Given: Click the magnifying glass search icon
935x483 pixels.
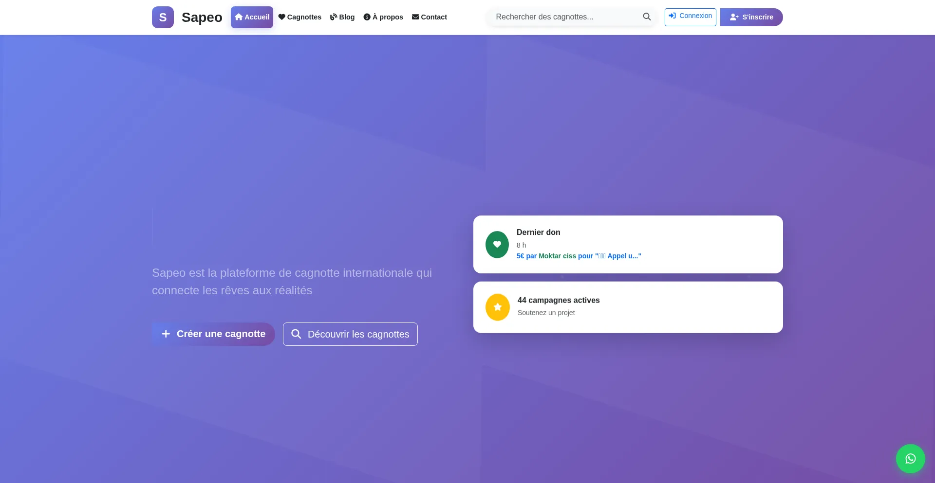Looking at the screenshot, I should click(x=647, y=17).
